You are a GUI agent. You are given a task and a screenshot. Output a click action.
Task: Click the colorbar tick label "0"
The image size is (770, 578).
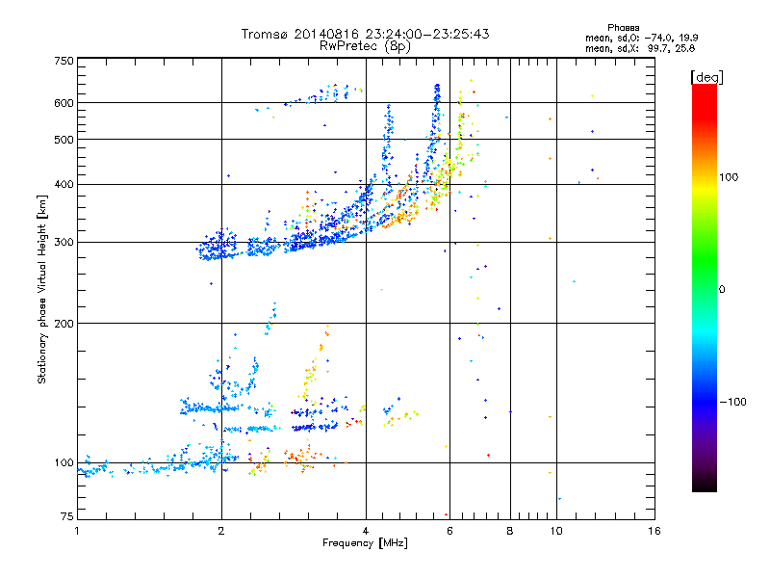722,290
